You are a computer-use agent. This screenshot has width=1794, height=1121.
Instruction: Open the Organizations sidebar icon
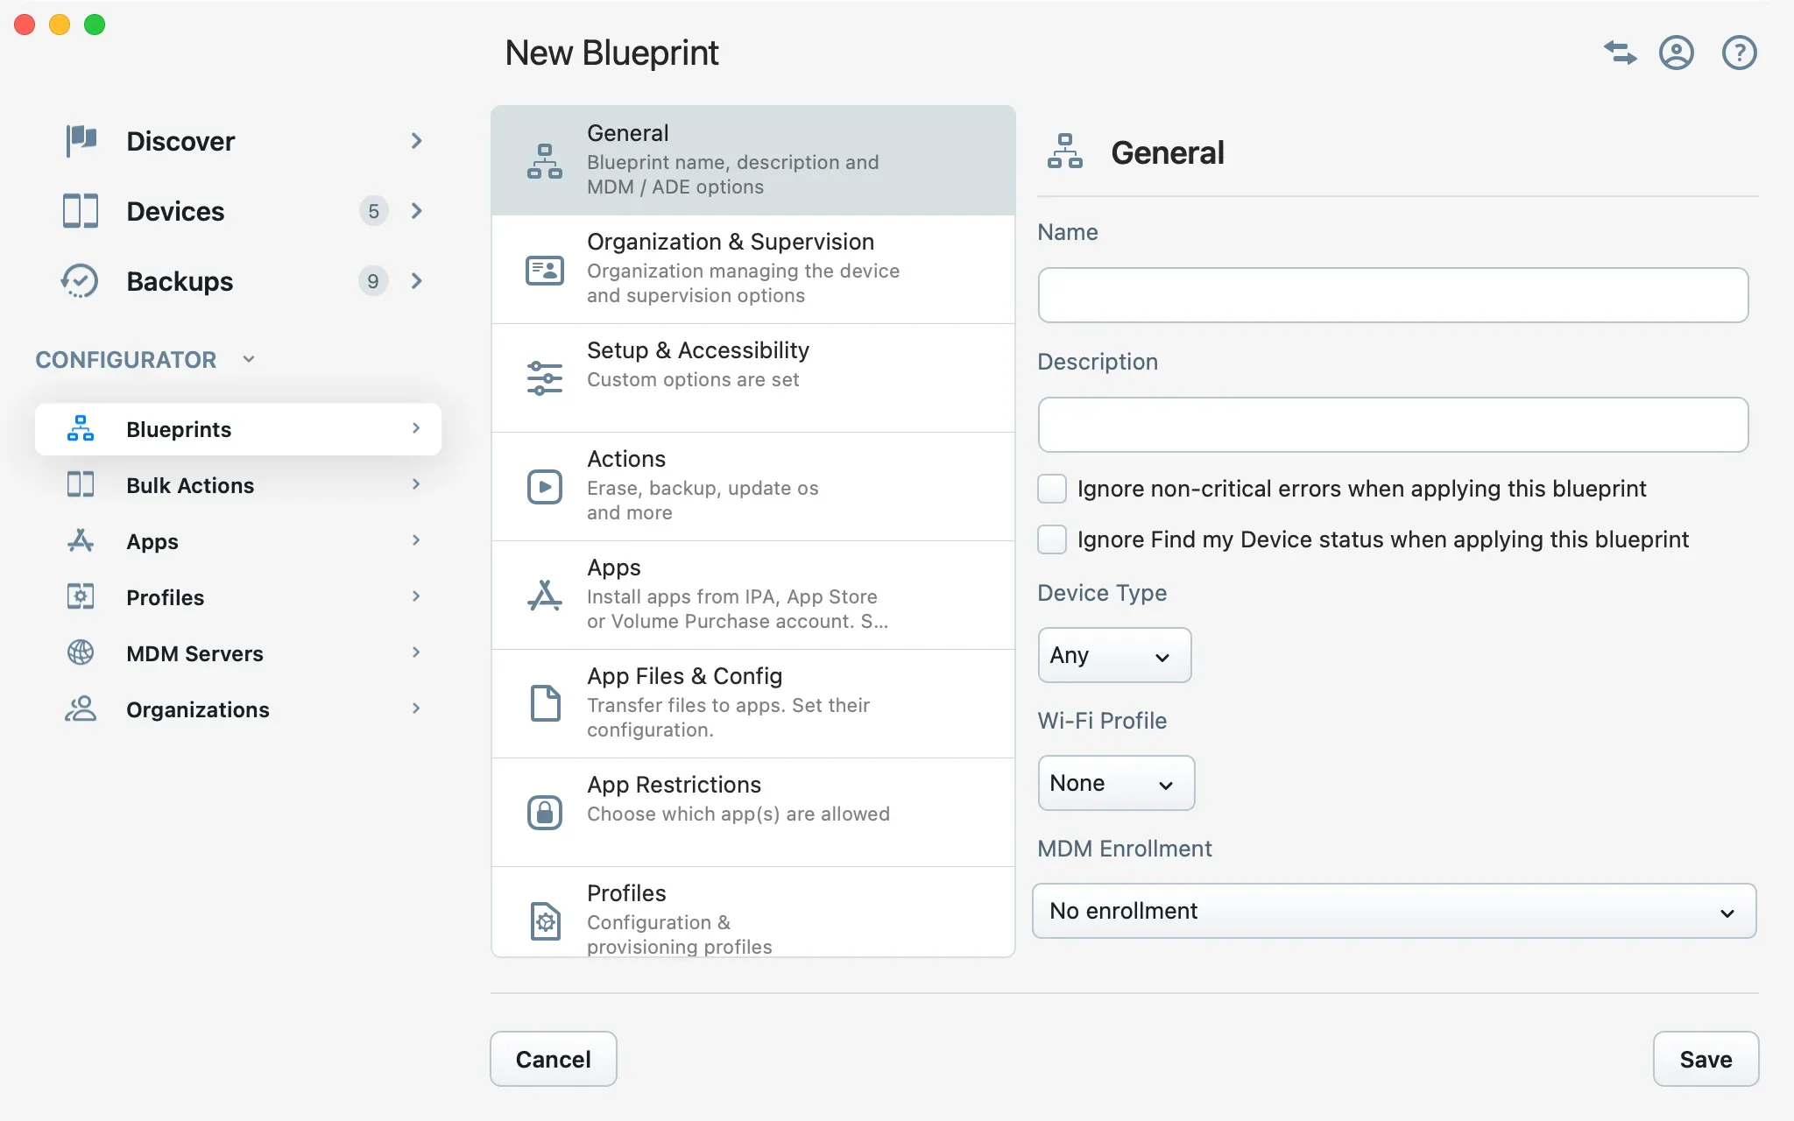(80, 709)
